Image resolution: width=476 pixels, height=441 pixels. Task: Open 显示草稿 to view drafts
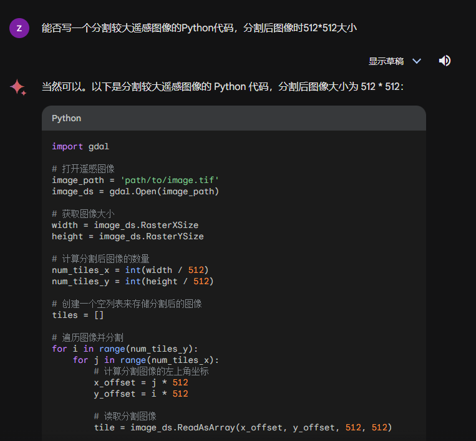(386, 61)
